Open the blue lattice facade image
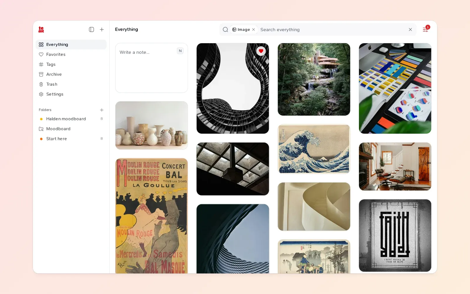The height and width of the screenshot is (294, 470). click(233, 239)
